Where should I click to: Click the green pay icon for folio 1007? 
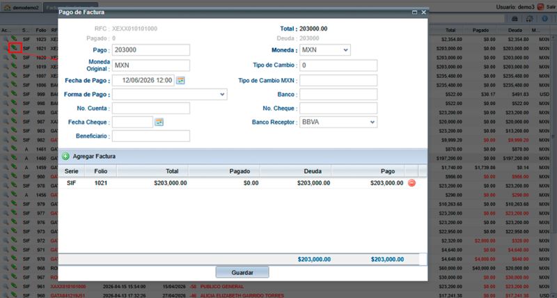[x=14, y=75]
